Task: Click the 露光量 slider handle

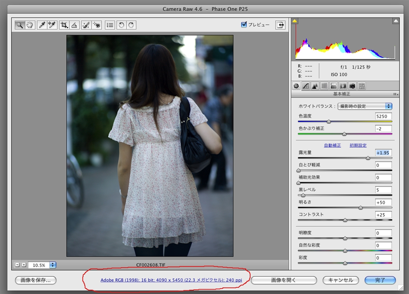Action: click(x=368, y=158)
